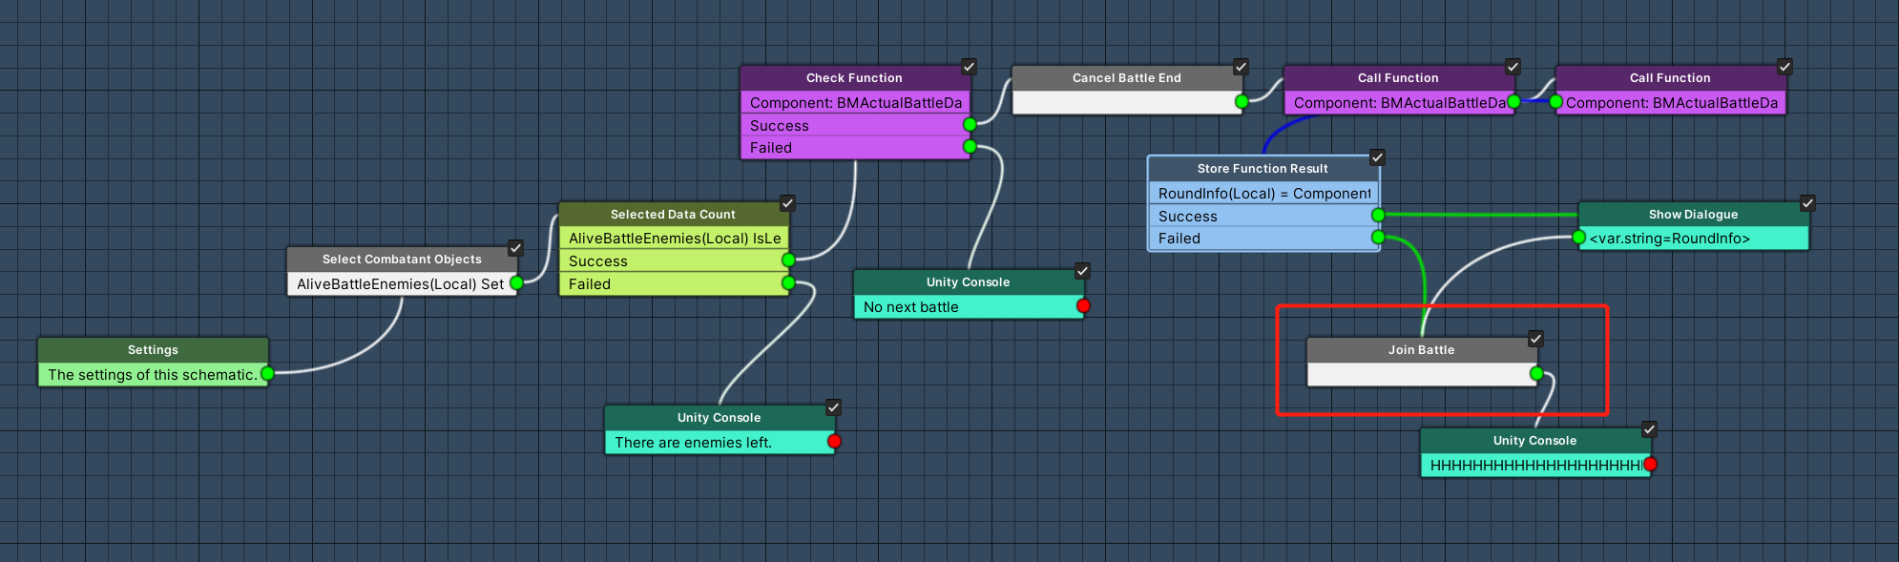The width and height of the screenshot is (1899, 562).
Task: Click Success row in Store Function Result
Action: point(1263,217)
